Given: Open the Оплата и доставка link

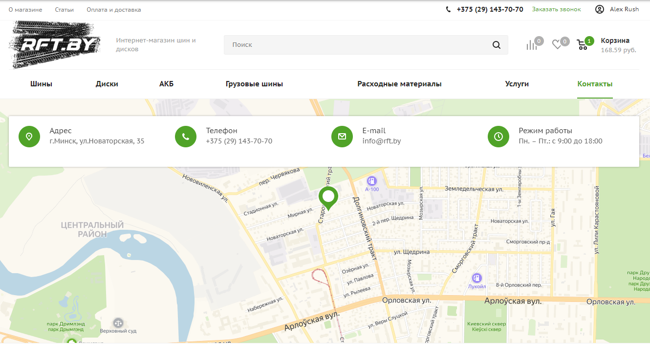Looking at the screenshot, I should point(114,10).
